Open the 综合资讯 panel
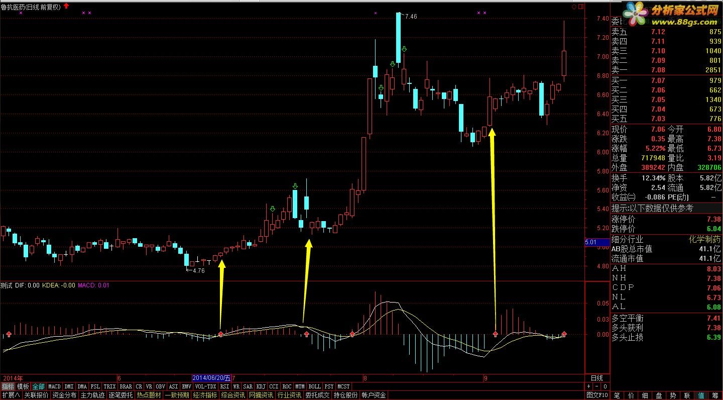The height and width of the screenshot is (400, 723). (x=233, y=395)
